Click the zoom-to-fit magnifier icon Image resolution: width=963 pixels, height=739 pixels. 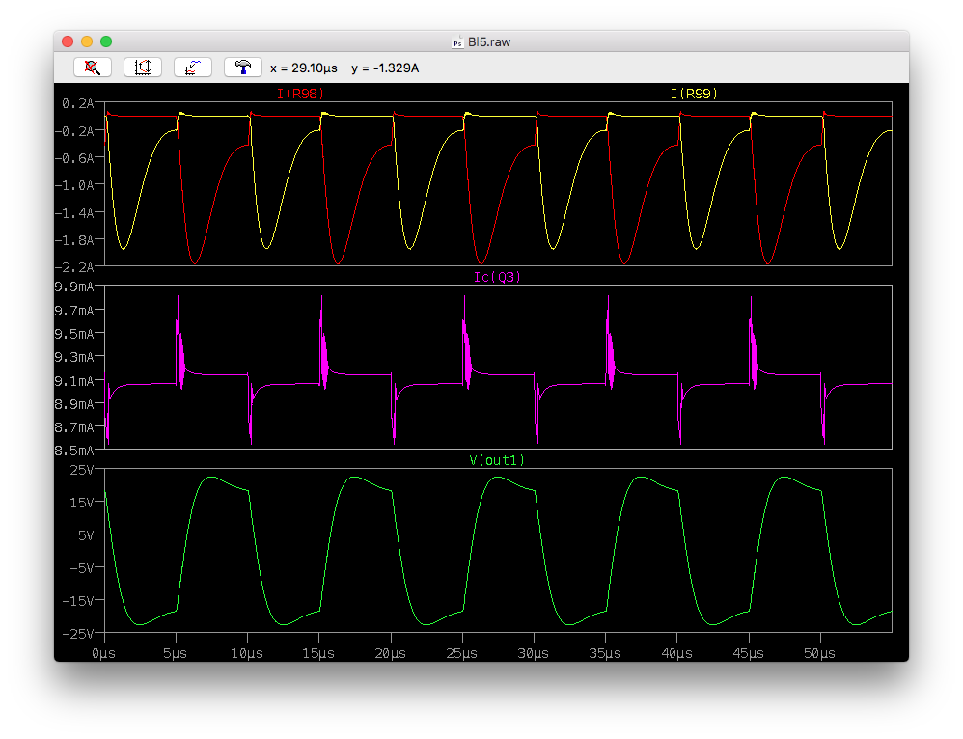92,68
